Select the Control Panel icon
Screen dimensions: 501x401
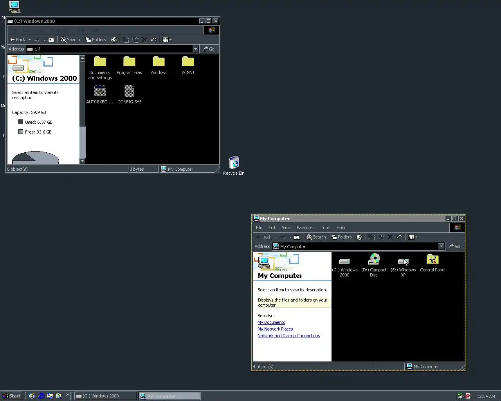[x=433, y=263]
